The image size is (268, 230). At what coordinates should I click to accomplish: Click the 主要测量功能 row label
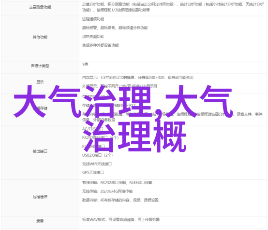pos(40,7)
